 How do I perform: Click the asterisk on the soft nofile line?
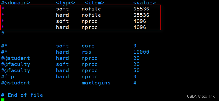click(3, 9)
